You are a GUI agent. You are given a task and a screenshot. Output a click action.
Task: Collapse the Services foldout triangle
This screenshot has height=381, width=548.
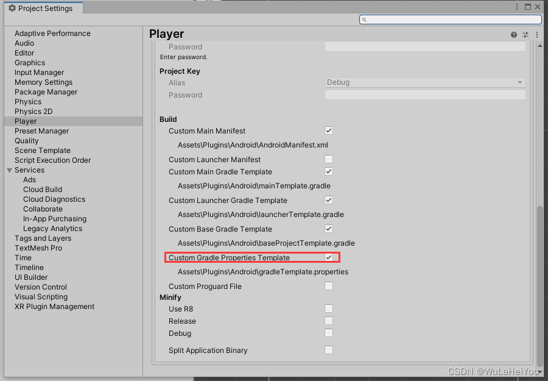(9, 169)
